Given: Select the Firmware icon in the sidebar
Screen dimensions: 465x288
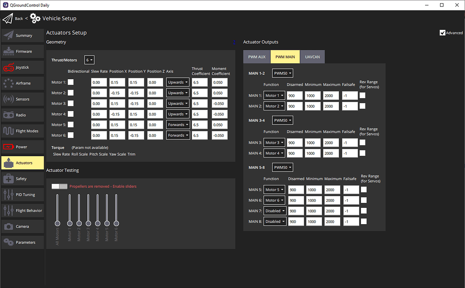Looking at the screenshot, I should pyautogui.click(x=22, y=51).
